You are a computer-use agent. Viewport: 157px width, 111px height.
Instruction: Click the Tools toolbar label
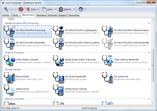[x=33, y=9]
